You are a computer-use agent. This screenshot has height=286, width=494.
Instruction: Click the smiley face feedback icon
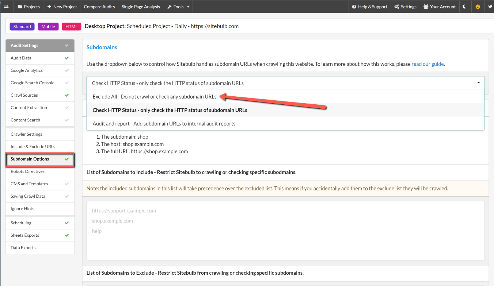tap(478, 7)
